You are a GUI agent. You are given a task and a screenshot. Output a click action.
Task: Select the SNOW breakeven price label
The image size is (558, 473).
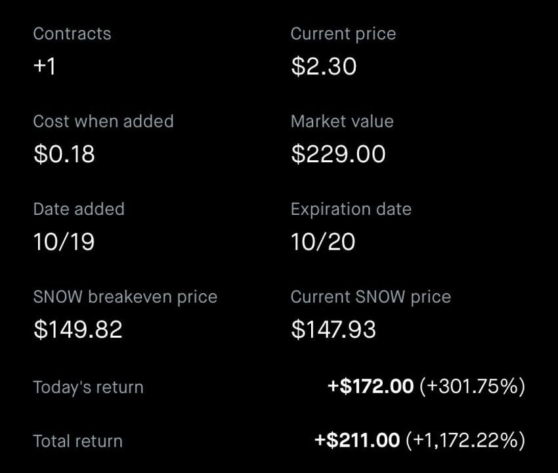(x=125, y=297)
